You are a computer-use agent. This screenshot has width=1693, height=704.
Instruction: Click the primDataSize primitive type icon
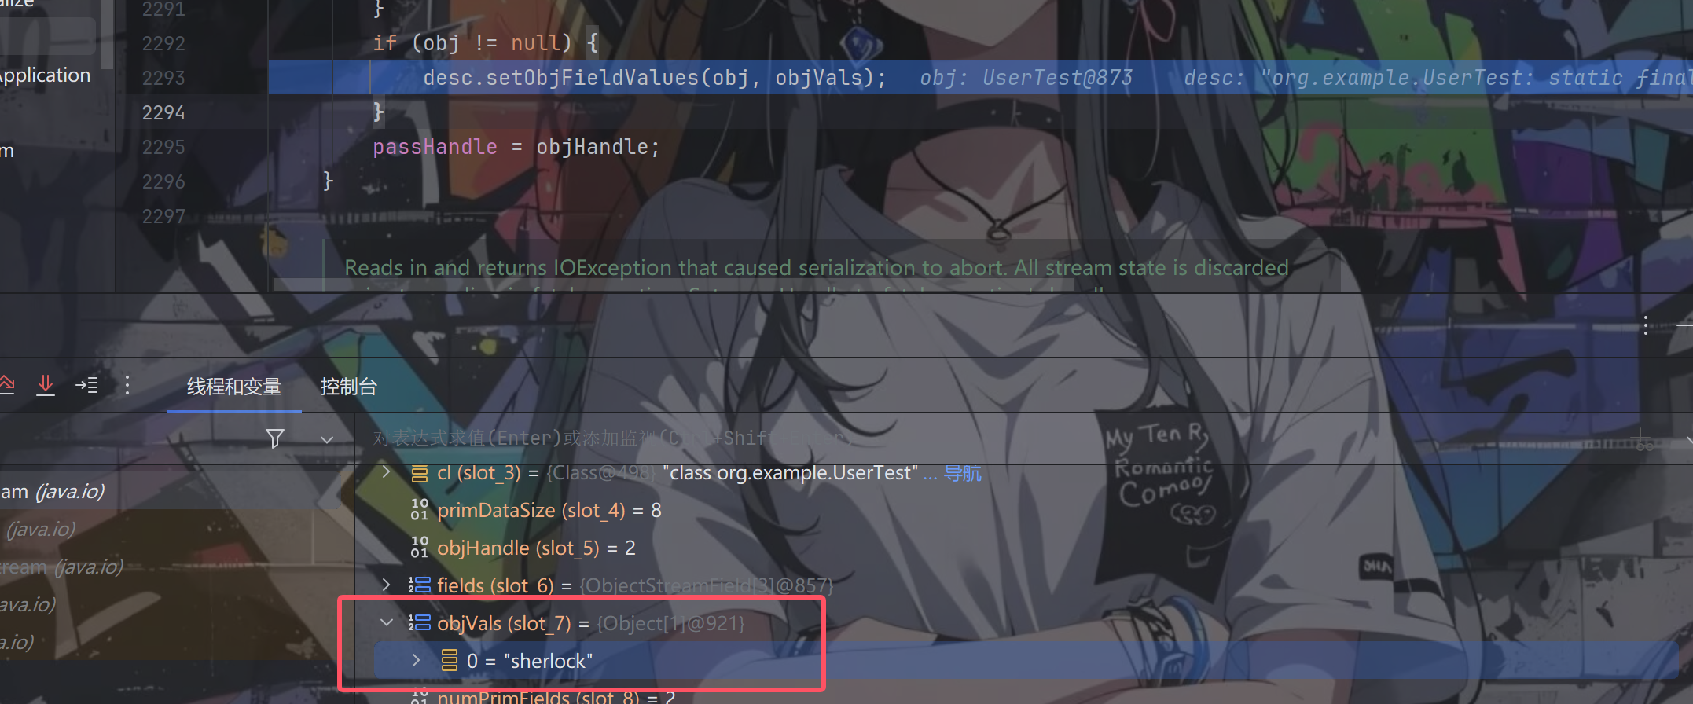tap(420, 510)
